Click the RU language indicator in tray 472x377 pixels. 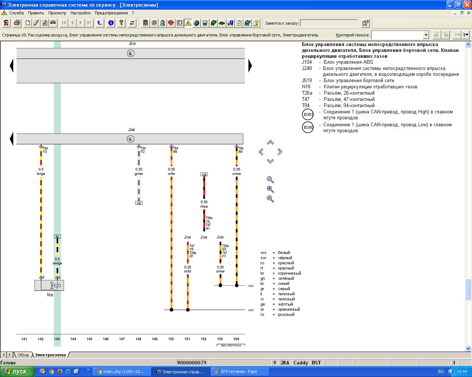tap(441, 371)
